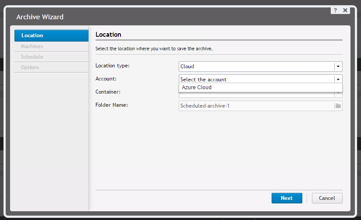Open the help question mark icon

coord(335,10)
